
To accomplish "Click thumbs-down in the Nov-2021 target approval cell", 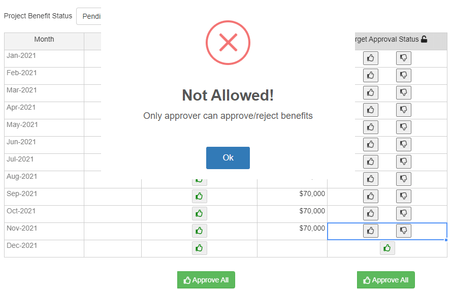I will click(x=403, y=231).
